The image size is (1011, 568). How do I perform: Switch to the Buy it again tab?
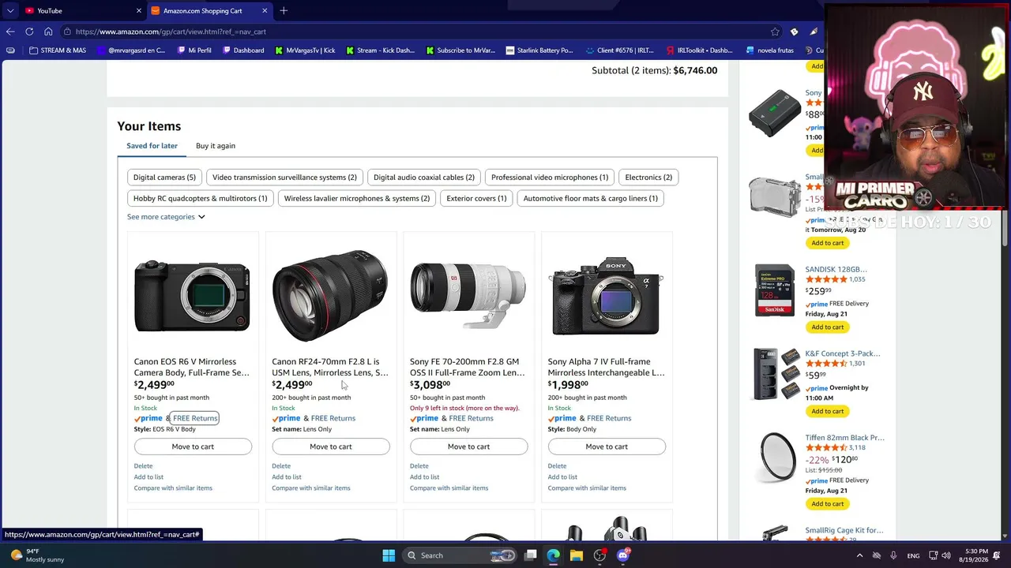point(216,146)
